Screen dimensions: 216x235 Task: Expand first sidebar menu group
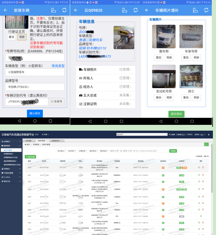(x=11, y=141)
